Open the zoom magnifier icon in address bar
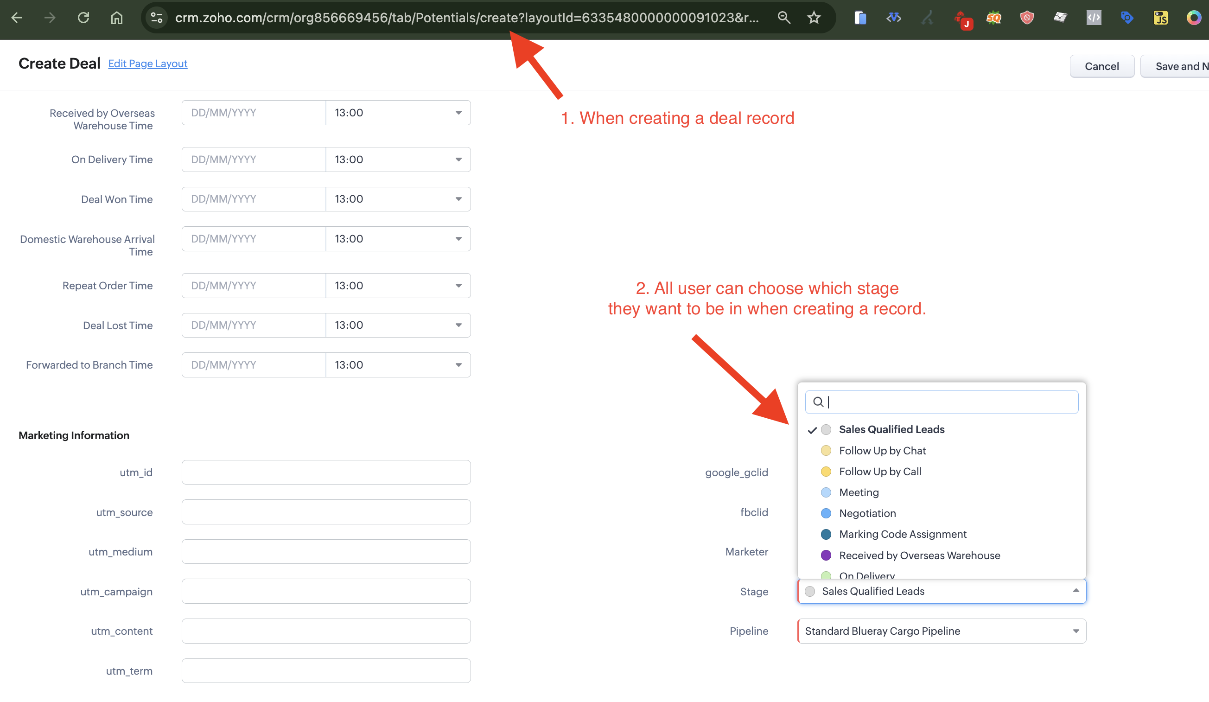The image size is (1209, 702). [783, 18]
